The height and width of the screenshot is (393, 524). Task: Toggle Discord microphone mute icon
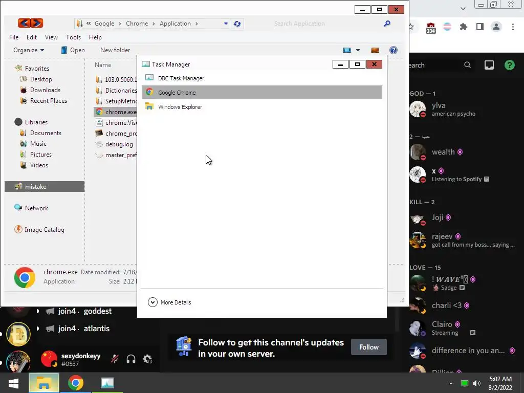coord(115,359)
